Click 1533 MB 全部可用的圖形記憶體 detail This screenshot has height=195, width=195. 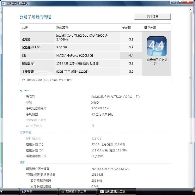pyautogui.click(x=77, y=63)
